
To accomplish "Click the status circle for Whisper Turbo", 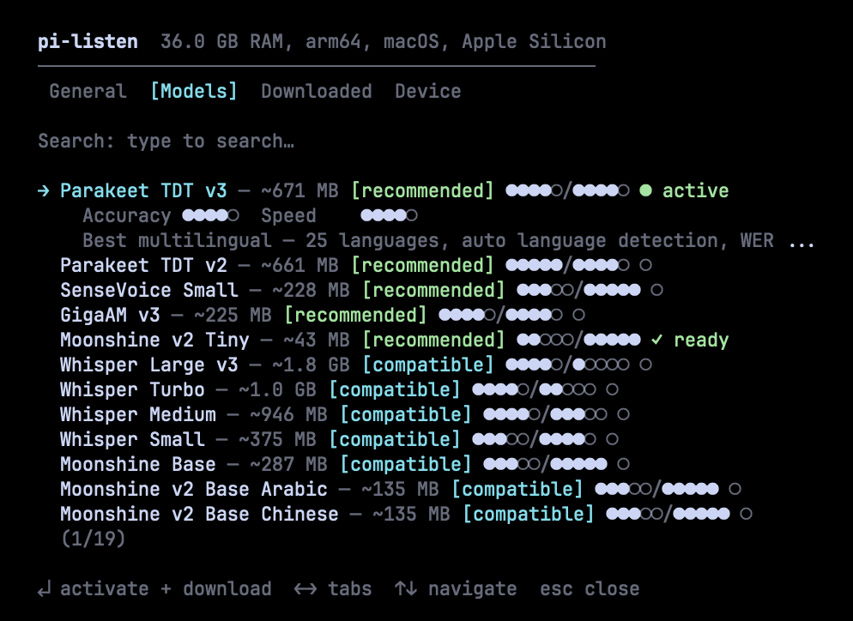I will point(612,389).
